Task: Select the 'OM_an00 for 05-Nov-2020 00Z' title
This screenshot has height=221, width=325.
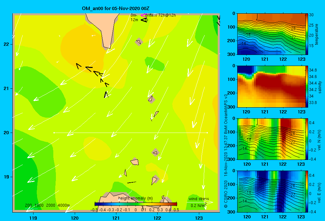Action: [x=115, y=8]
